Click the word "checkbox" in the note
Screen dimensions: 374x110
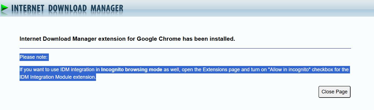point(322,69)
